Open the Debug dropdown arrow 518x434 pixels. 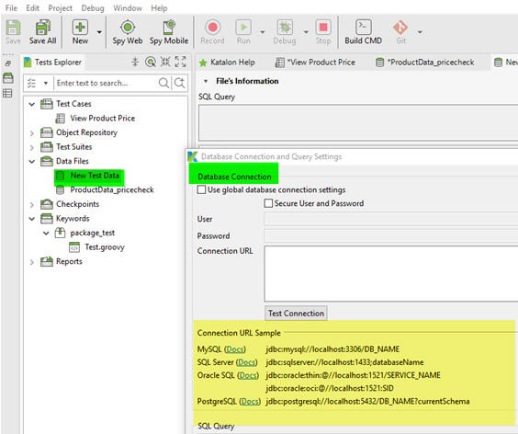coord(306,32)
